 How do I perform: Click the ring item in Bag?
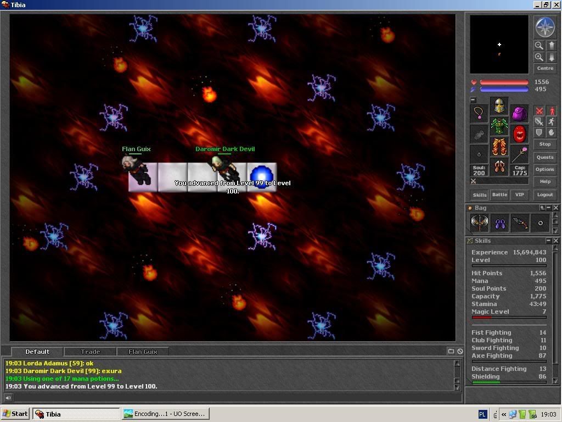click(x=540, y=223)
